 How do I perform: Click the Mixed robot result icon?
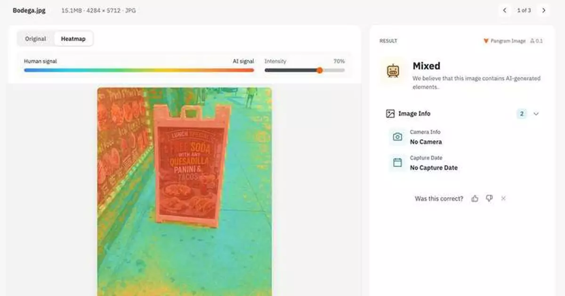[x=393, y=71]
